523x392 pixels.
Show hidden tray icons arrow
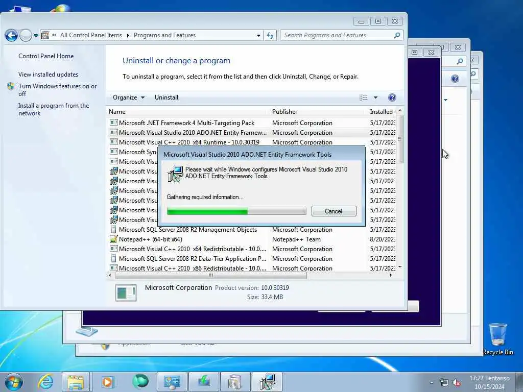432,383
